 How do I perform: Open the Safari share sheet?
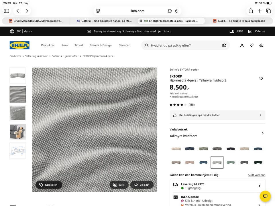(251, 11)
